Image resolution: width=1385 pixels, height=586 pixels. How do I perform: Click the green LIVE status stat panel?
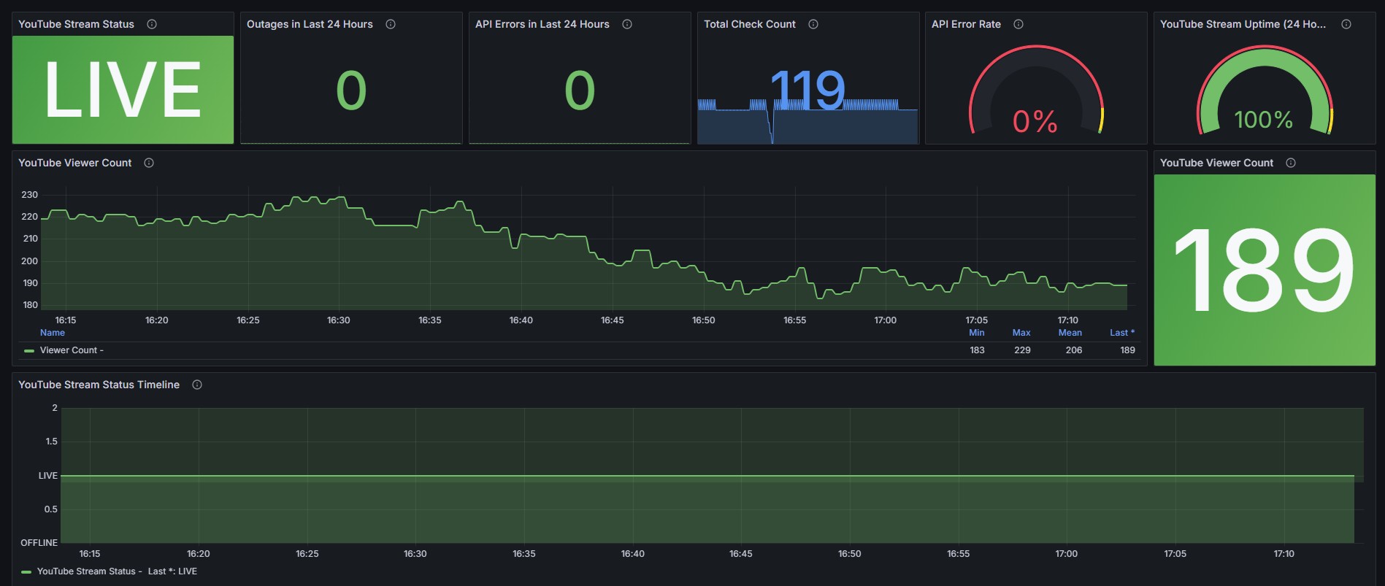[x=123, y=90]
